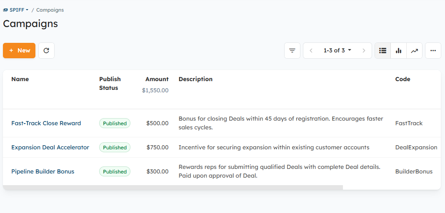Sort by the Amount column header
Image resolution: width=445 pixels, height=213 pixels.
coord(157,79)
